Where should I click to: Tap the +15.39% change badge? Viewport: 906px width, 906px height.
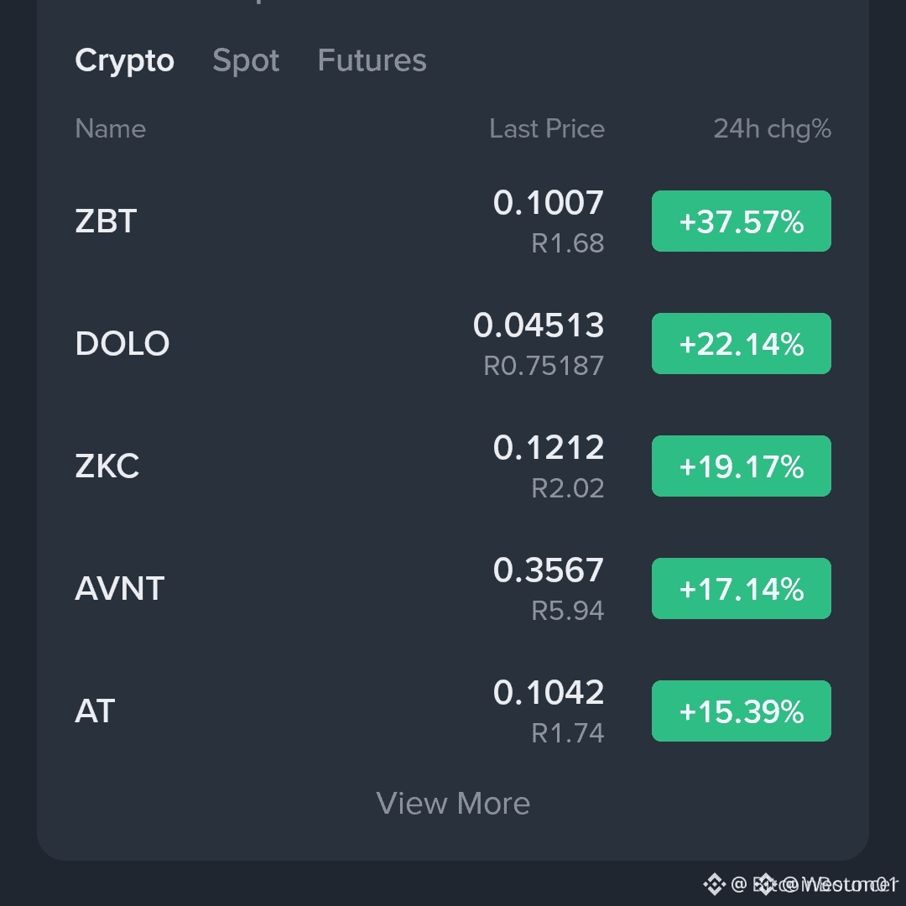point(742,711)
